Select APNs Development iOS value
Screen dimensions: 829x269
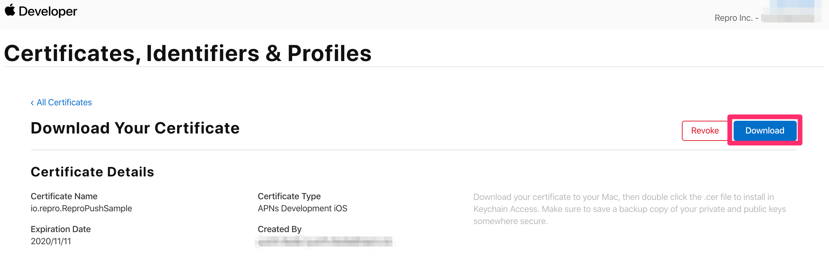pos(303,208)
